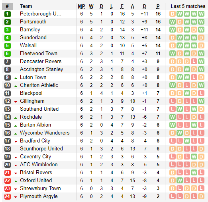Click Peterborough's first orange D result badge

pyautogui.click(x=173, y=14)
